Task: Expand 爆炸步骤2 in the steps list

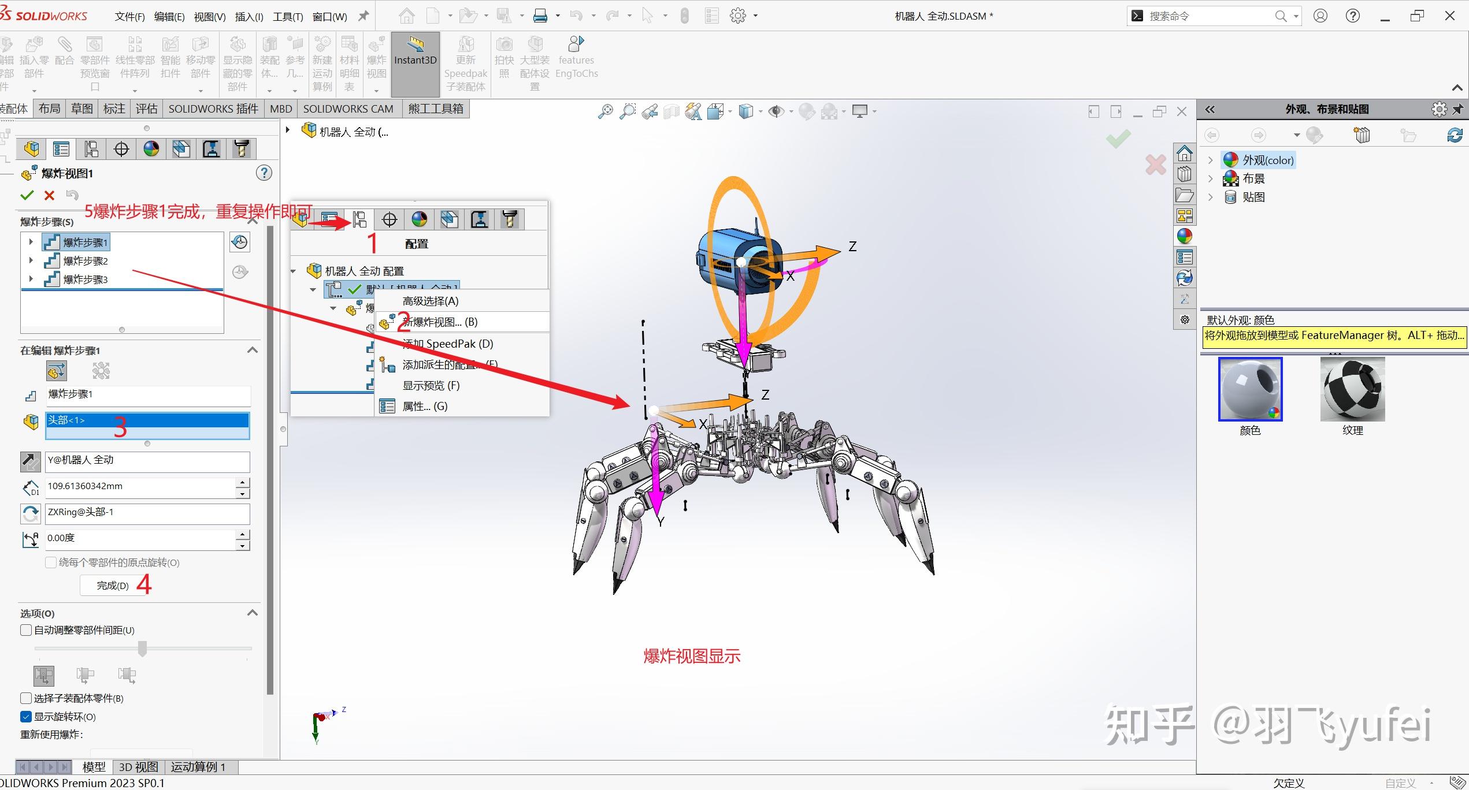Action: 31,260
